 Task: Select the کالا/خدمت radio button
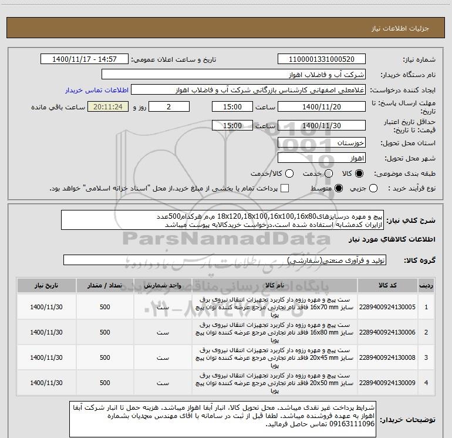(289, 173)
